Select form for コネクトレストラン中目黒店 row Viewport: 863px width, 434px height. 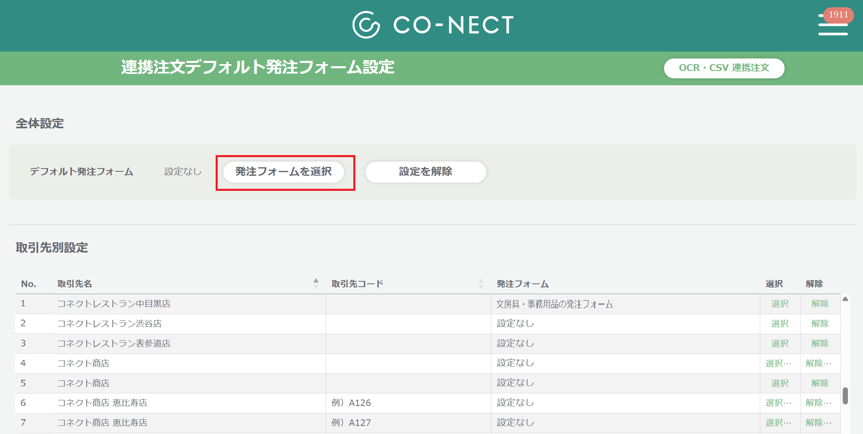pos(780,304)
